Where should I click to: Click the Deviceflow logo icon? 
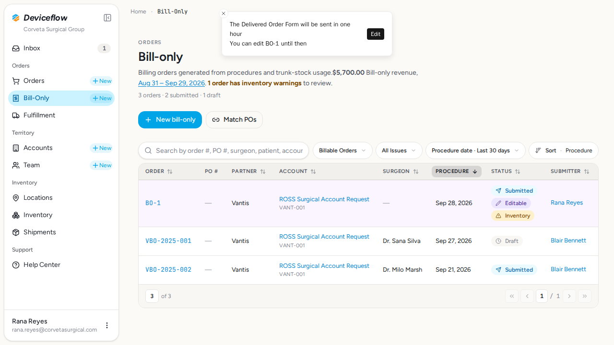[x=16, y=18]
